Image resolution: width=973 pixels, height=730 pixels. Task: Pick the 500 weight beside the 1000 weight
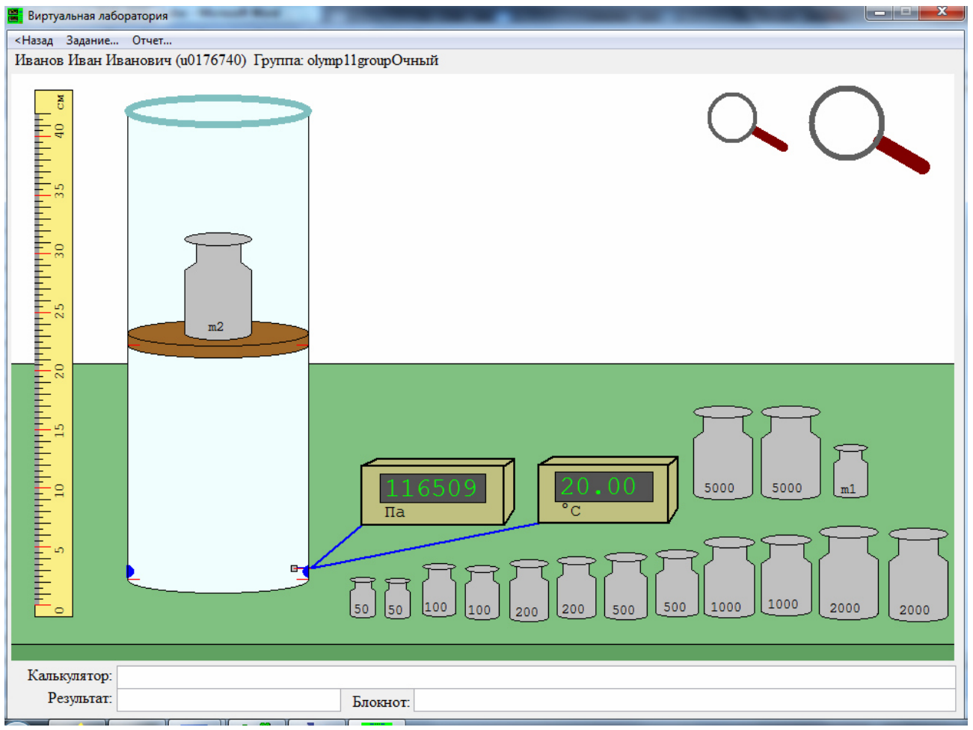point(677,584)
